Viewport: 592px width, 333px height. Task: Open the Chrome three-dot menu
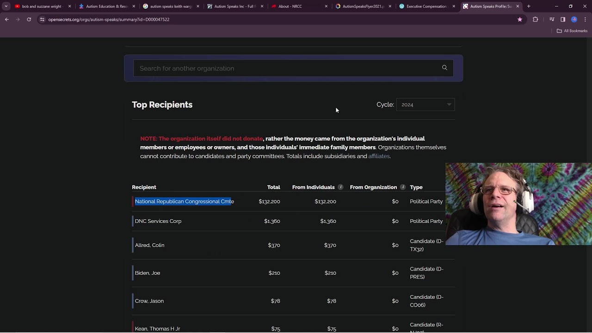[x=585, y=19]
